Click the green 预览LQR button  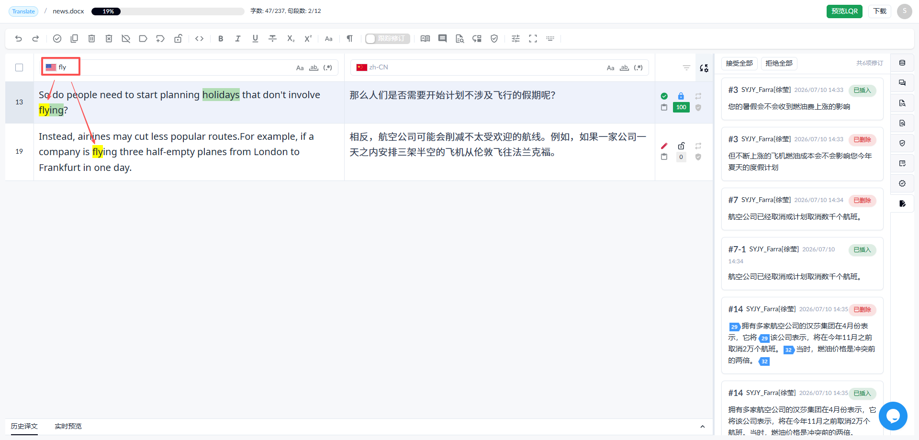[x=844, y=11]
